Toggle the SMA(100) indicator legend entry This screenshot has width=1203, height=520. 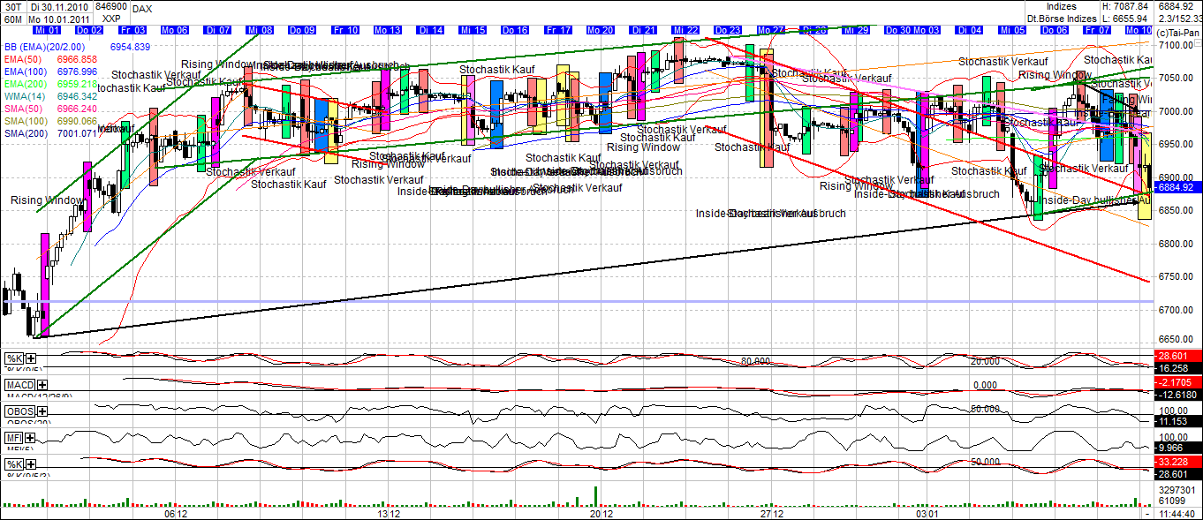click(25, 121)
